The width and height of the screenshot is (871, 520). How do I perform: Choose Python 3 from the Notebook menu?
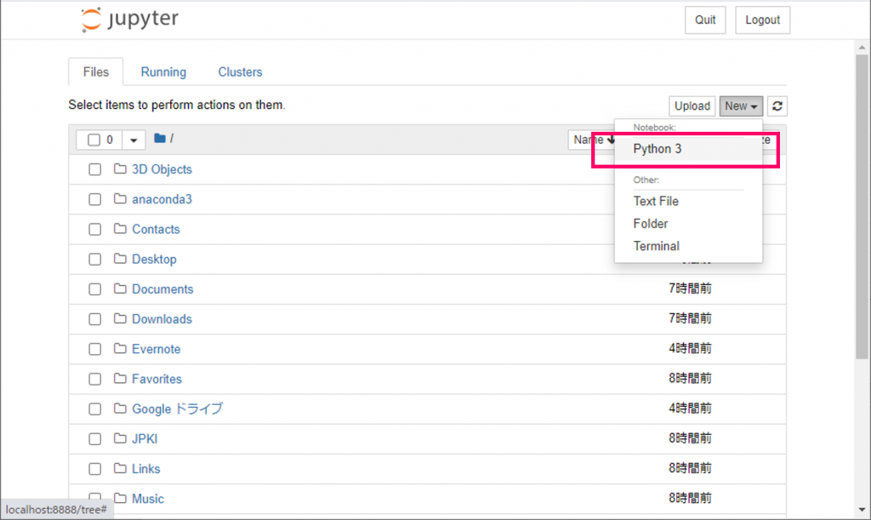point(658,149)
